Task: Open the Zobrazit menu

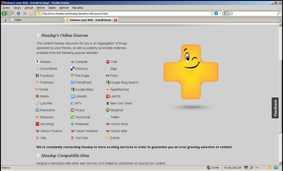Action: click(x=29, y=7)
